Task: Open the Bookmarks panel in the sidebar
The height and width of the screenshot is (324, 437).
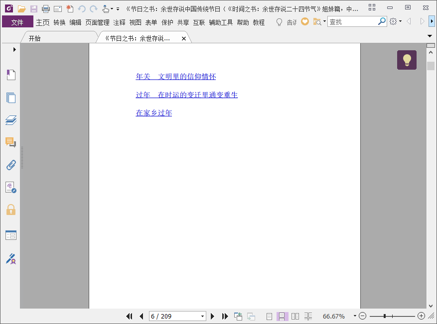Action: coord(11,75)
